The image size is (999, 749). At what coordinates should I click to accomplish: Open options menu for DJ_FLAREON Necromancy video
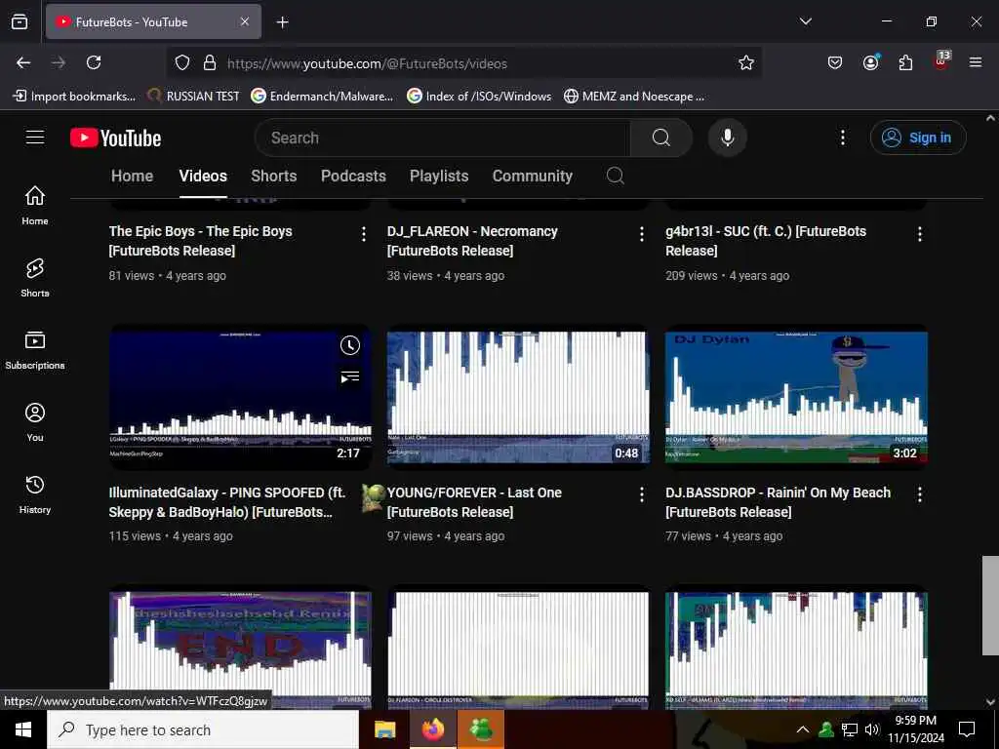(642, 234)
